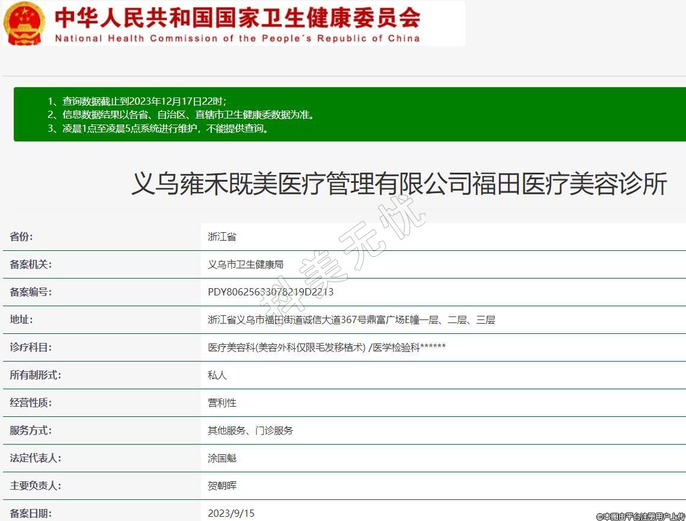686x521 pixels.
Task: Select the 省份 row label
Action: coord(22,236)
